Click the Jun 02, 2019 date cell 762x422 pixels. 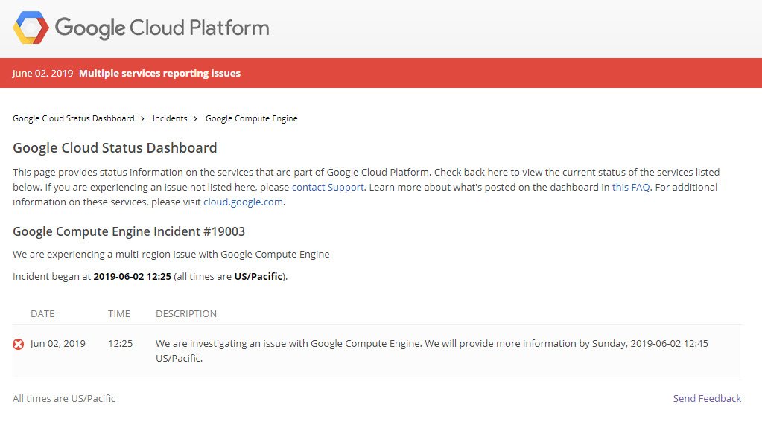(58, 343)
